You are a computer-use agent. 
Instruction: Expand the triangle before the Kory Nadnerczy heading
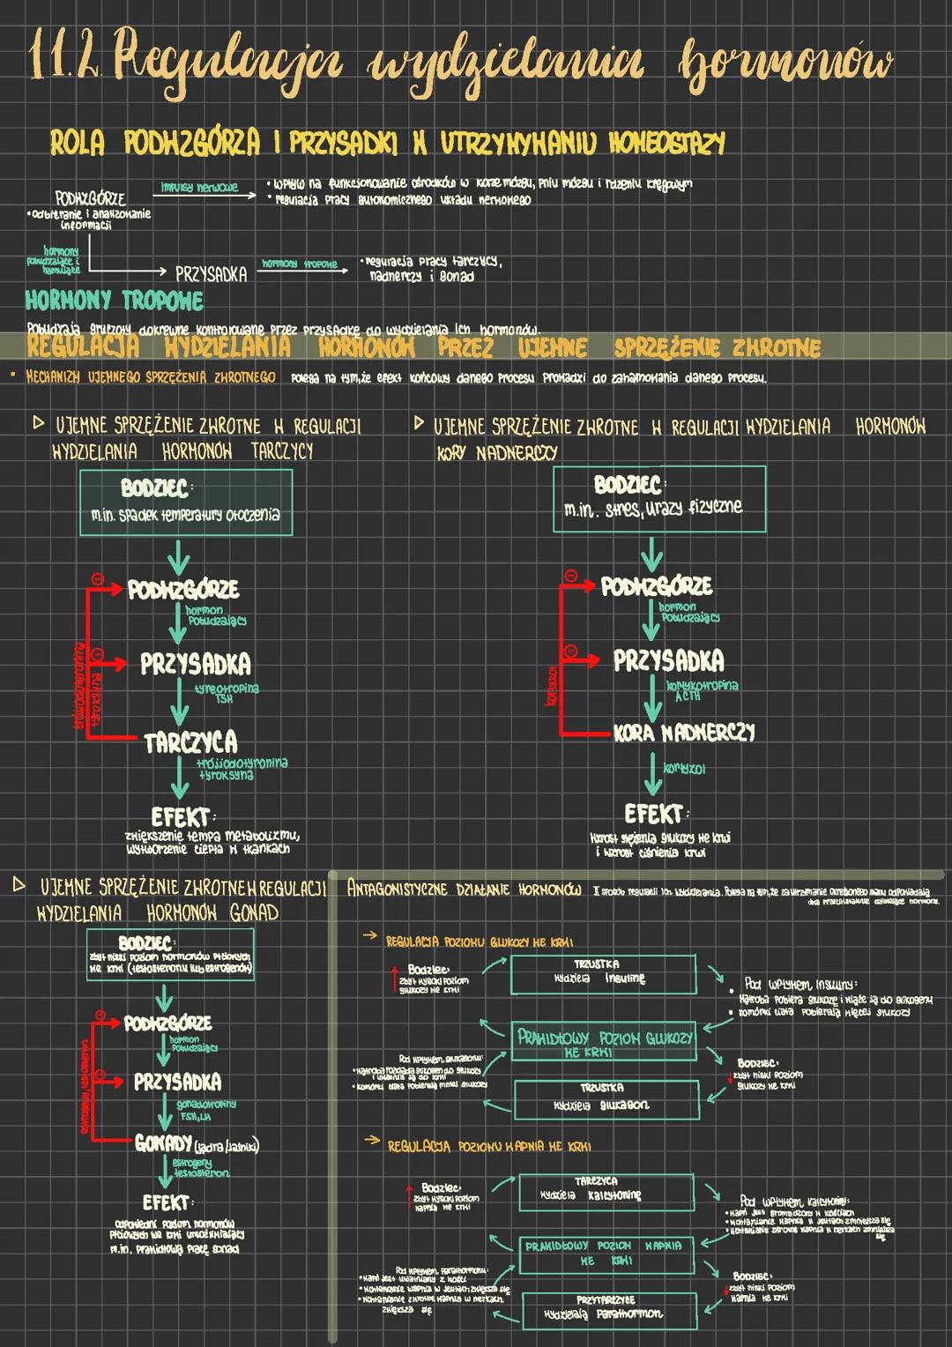(x=419, y=424)
